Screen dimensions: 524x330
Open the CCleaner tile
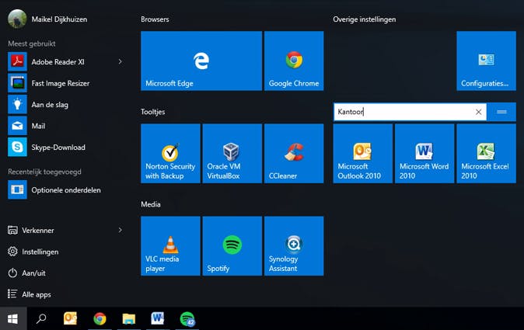point(294,154)
